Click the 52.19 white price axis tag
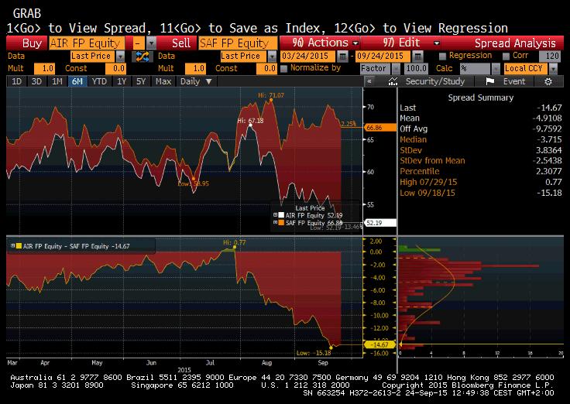 click(380, 223)
